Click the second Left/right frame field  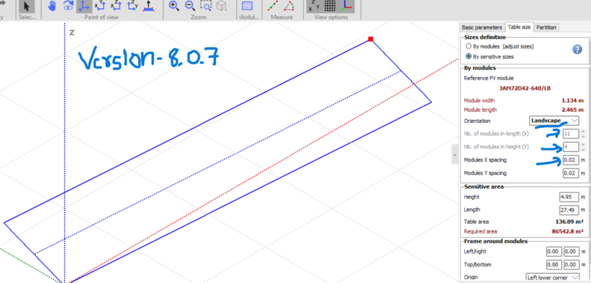[571, 251]
